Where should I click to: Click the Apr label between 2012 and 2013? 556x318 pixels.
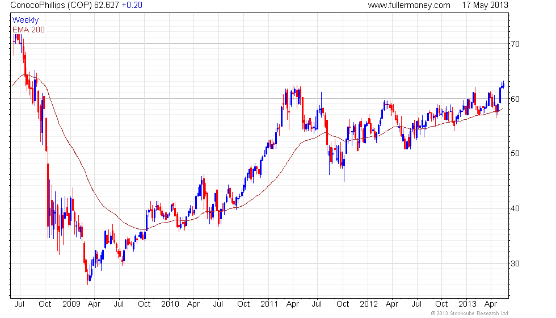392,304
